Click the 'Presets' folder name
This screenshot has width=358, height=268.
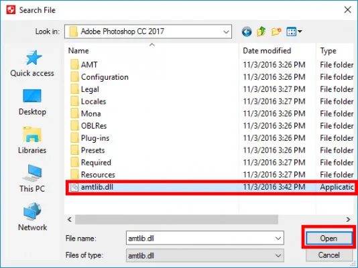(93, 150)
